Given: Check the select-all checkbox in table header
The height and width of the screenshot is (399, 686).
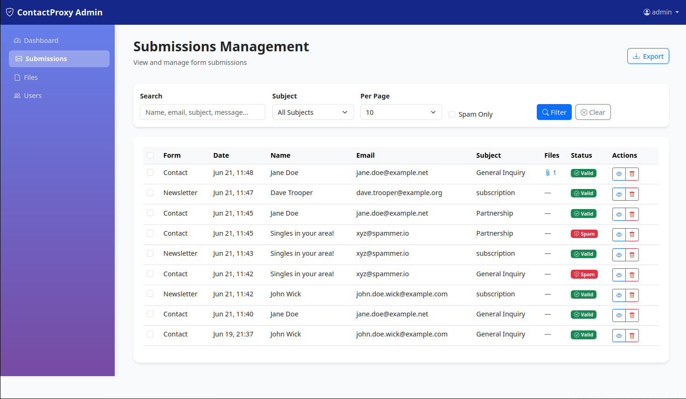Looking at the screenshot, I should (x=150, y=155).
